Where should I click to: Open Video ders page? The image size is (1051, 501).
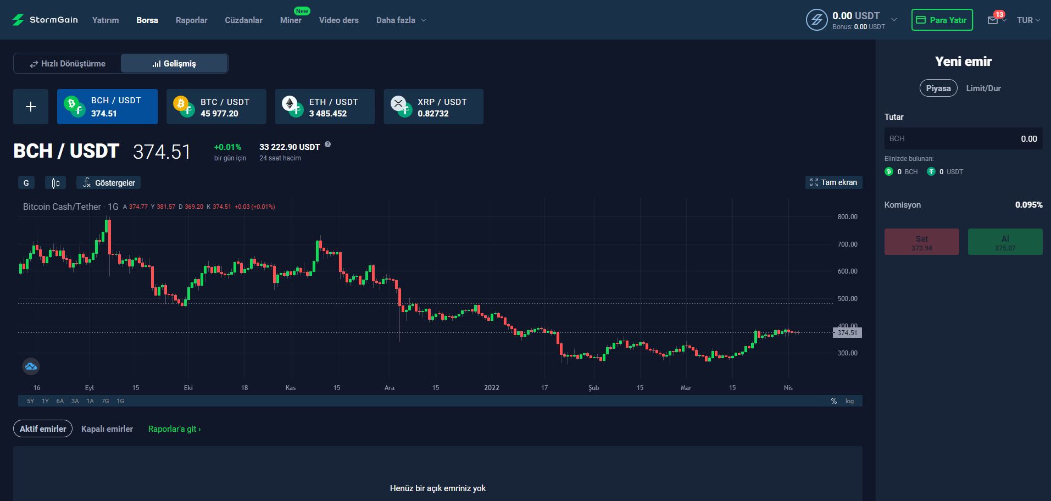tap(338, 20)
